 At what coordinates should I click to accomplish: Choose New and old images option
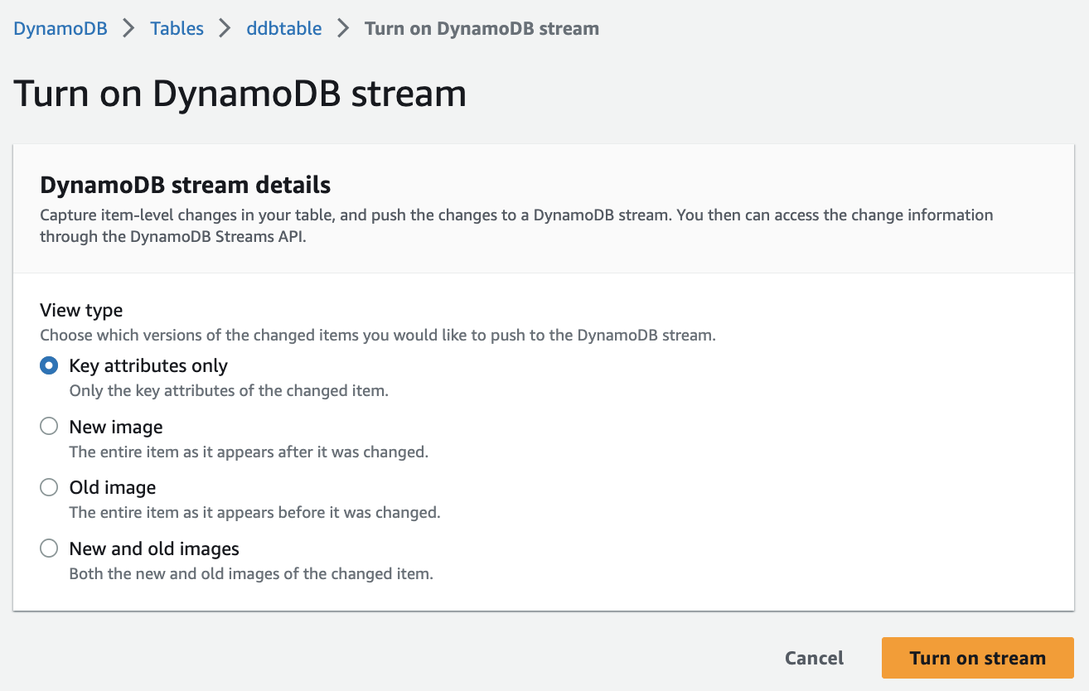48,548
